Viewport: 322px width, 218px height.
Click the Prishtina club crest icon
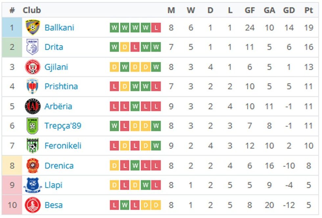click(33, 87)
